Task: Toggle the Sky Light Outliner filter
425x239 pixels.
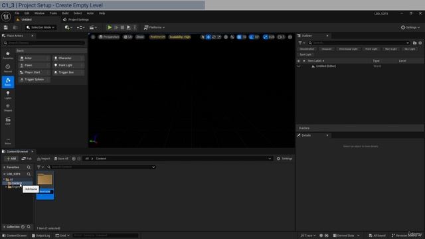Action: point(410,49)
